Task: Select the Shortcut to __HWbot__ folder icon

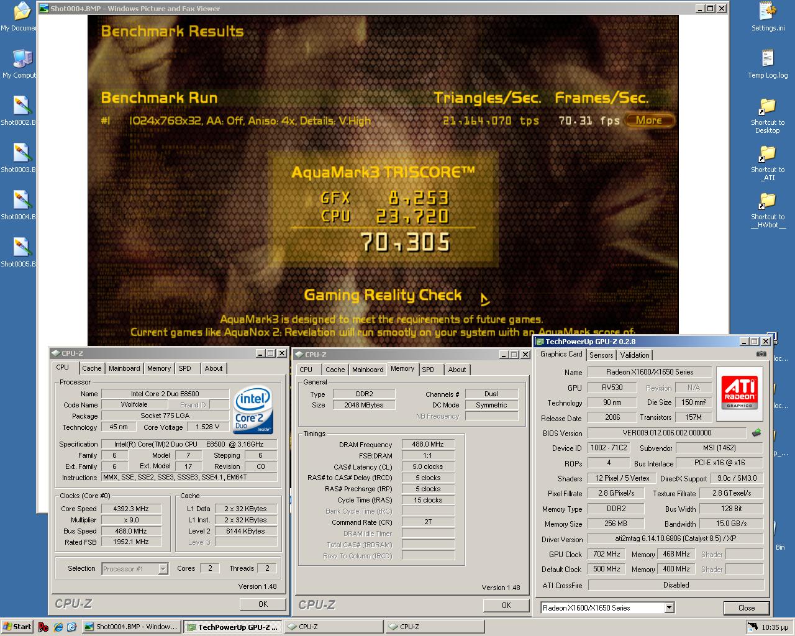Action: click(768, 210)
